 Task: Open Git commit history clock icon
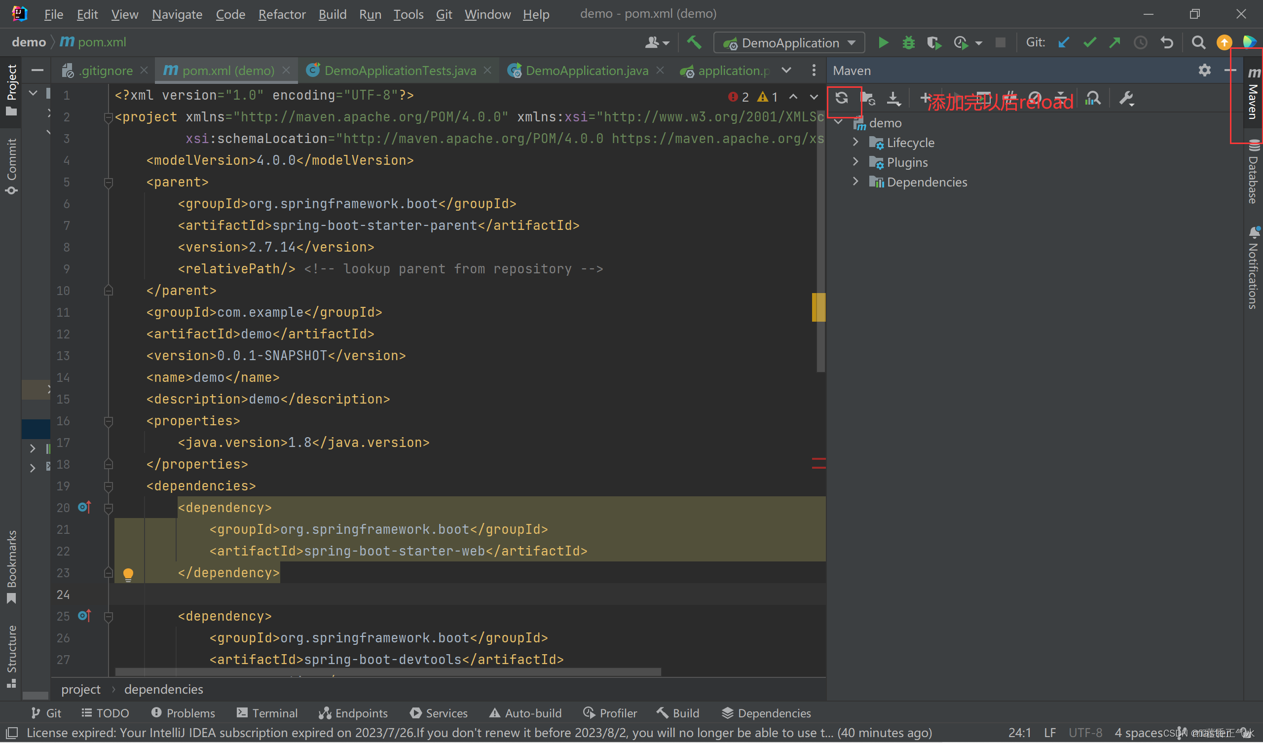click(1141, 42)
